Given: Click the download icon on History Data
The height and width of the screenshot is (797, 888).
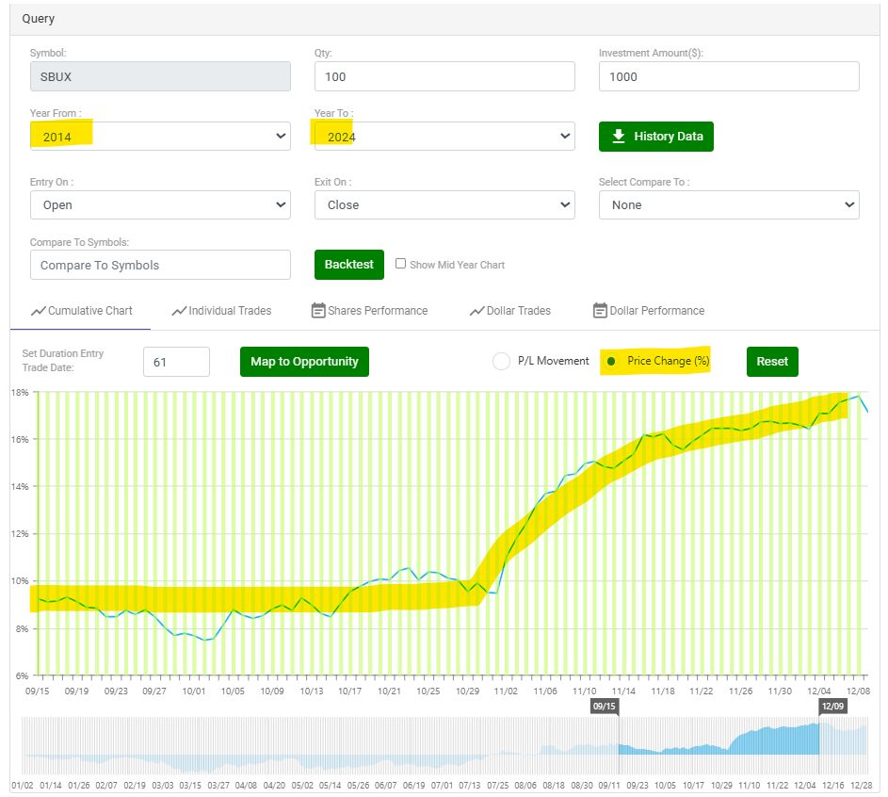Looking at the screenshot, I should coord(619,136).
